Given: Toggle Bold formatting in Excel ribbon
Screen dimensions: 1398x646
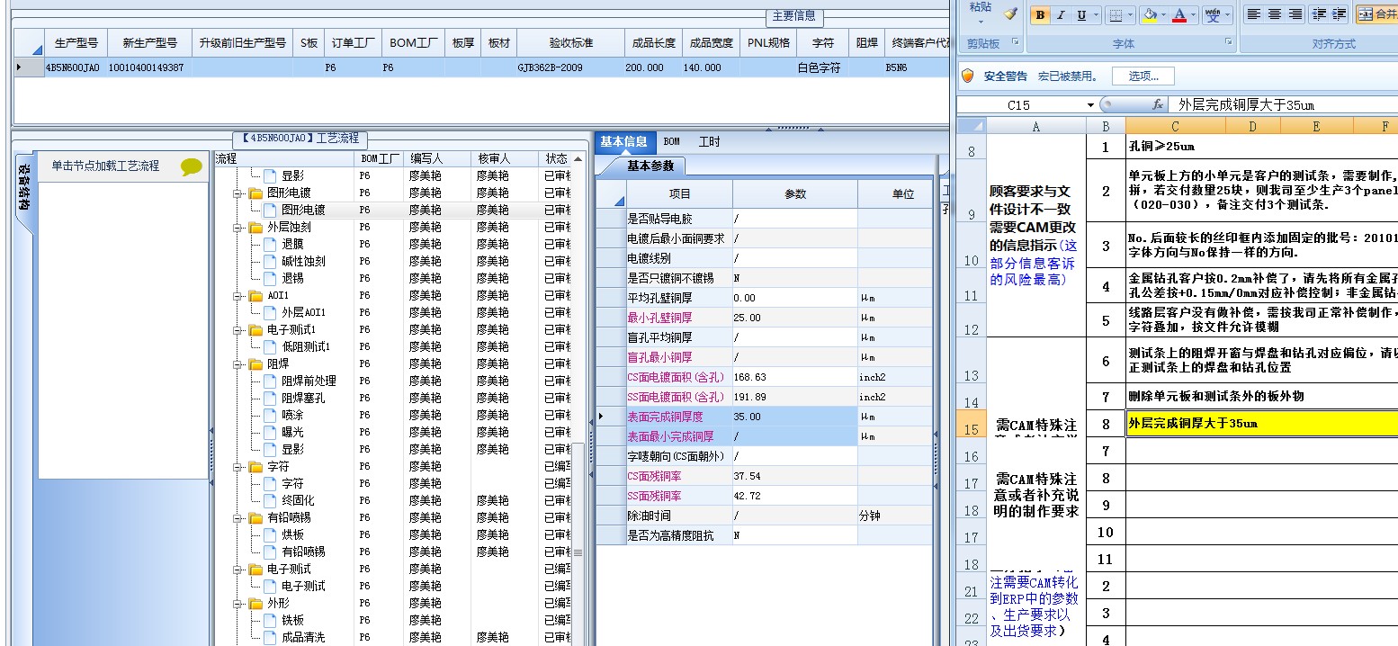Looking at the screenshot, I should coord(1041,14).
